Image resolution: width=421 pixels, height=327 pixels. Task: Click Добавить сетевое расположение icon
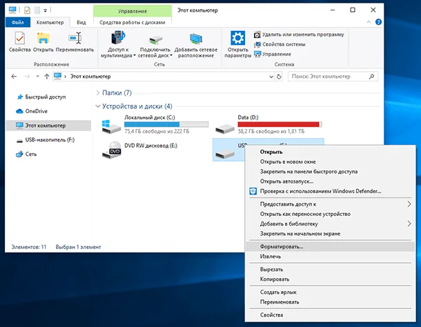pos(196,39)
